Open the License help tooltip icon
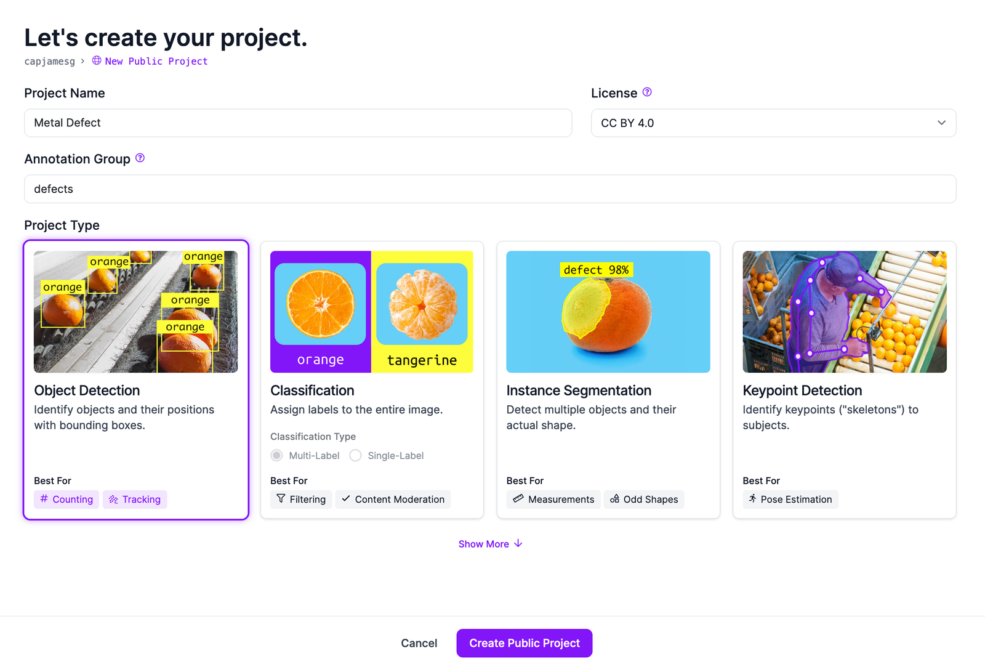This screenshot has width=985, height=664. pos(646,92)
